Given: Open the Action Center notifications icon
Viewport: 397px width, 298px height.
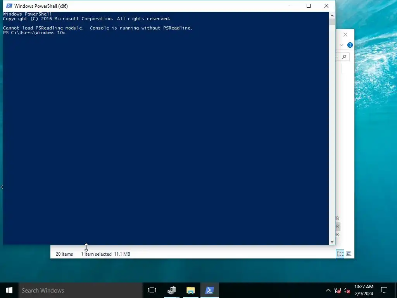Looking at the screenshot, I should (384, 290).
